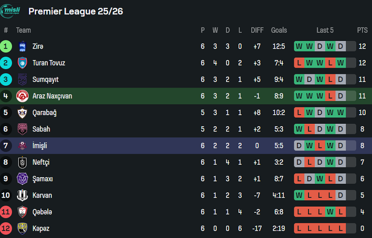Open the İmişli team name link
The width and height of the screenshot is (372, 238).
40,146
